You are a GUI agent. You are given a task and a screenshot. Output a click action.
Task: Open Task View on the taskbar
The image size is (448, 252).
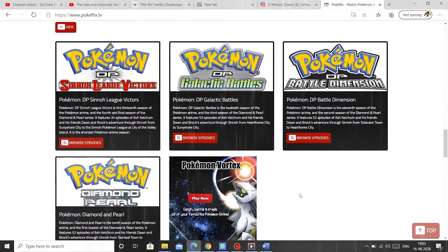135,246
